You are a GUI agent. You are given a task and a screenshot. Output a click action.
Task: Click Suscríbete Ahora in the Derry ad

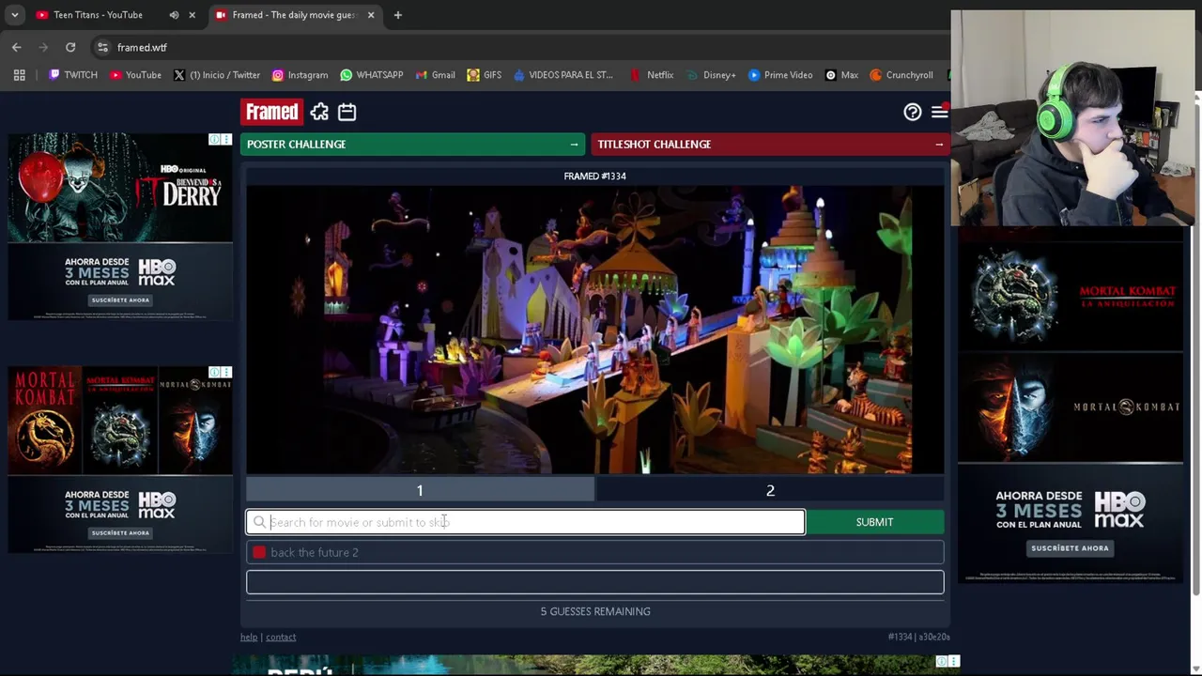coord(120,300)
